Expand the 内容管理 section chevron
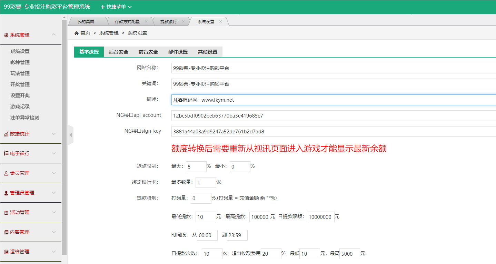 point(54,232)
